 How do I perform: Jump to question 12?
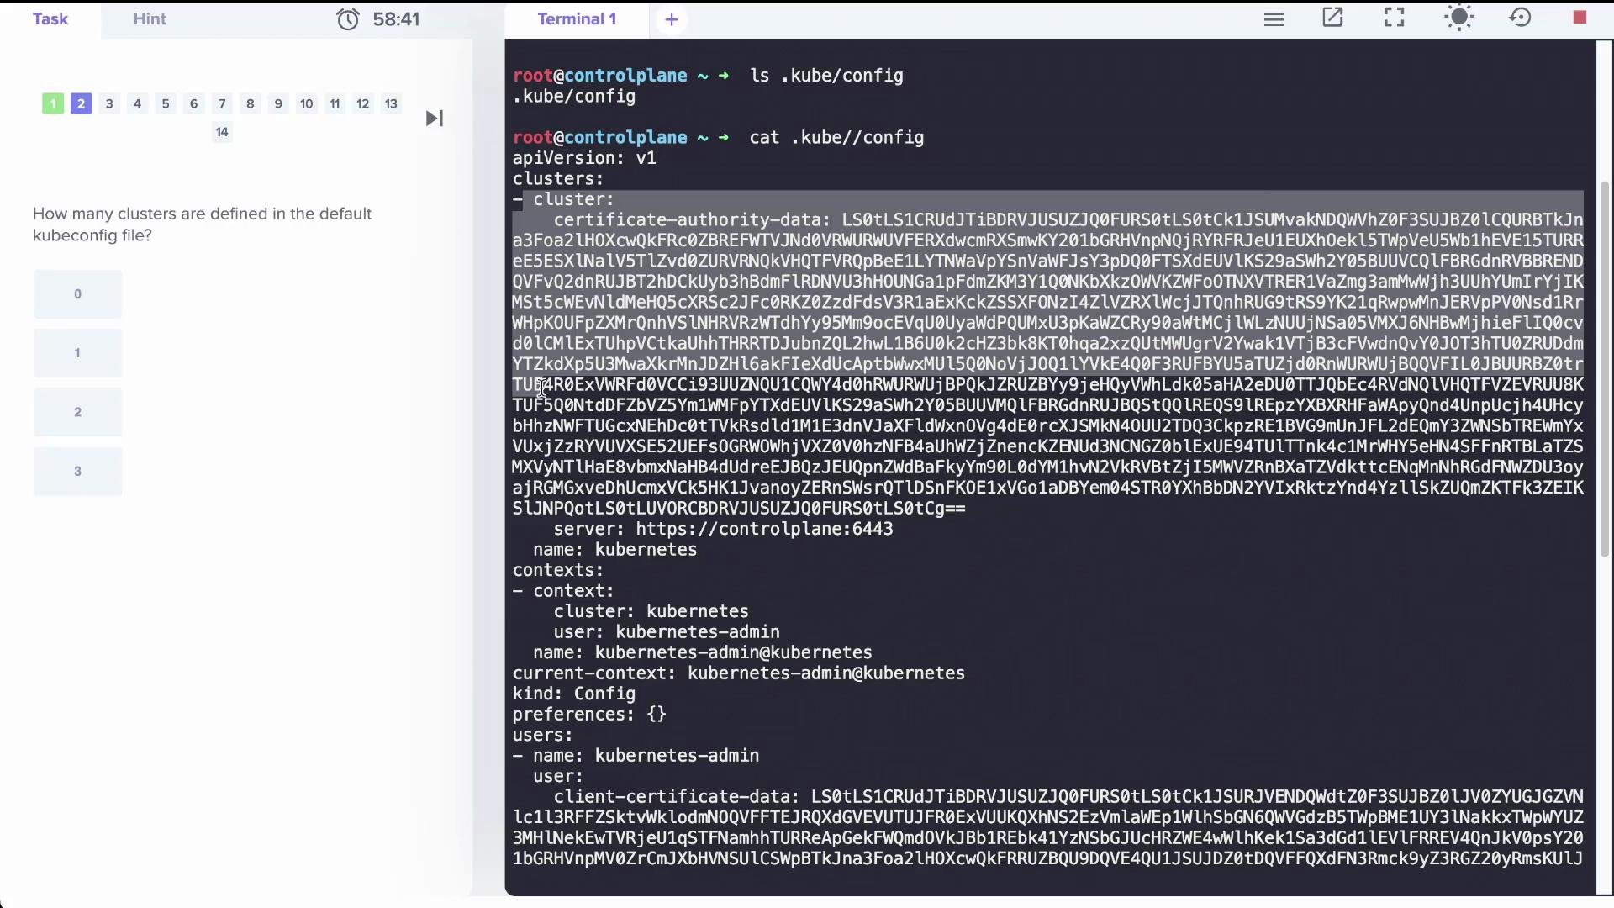click(363, 104)
